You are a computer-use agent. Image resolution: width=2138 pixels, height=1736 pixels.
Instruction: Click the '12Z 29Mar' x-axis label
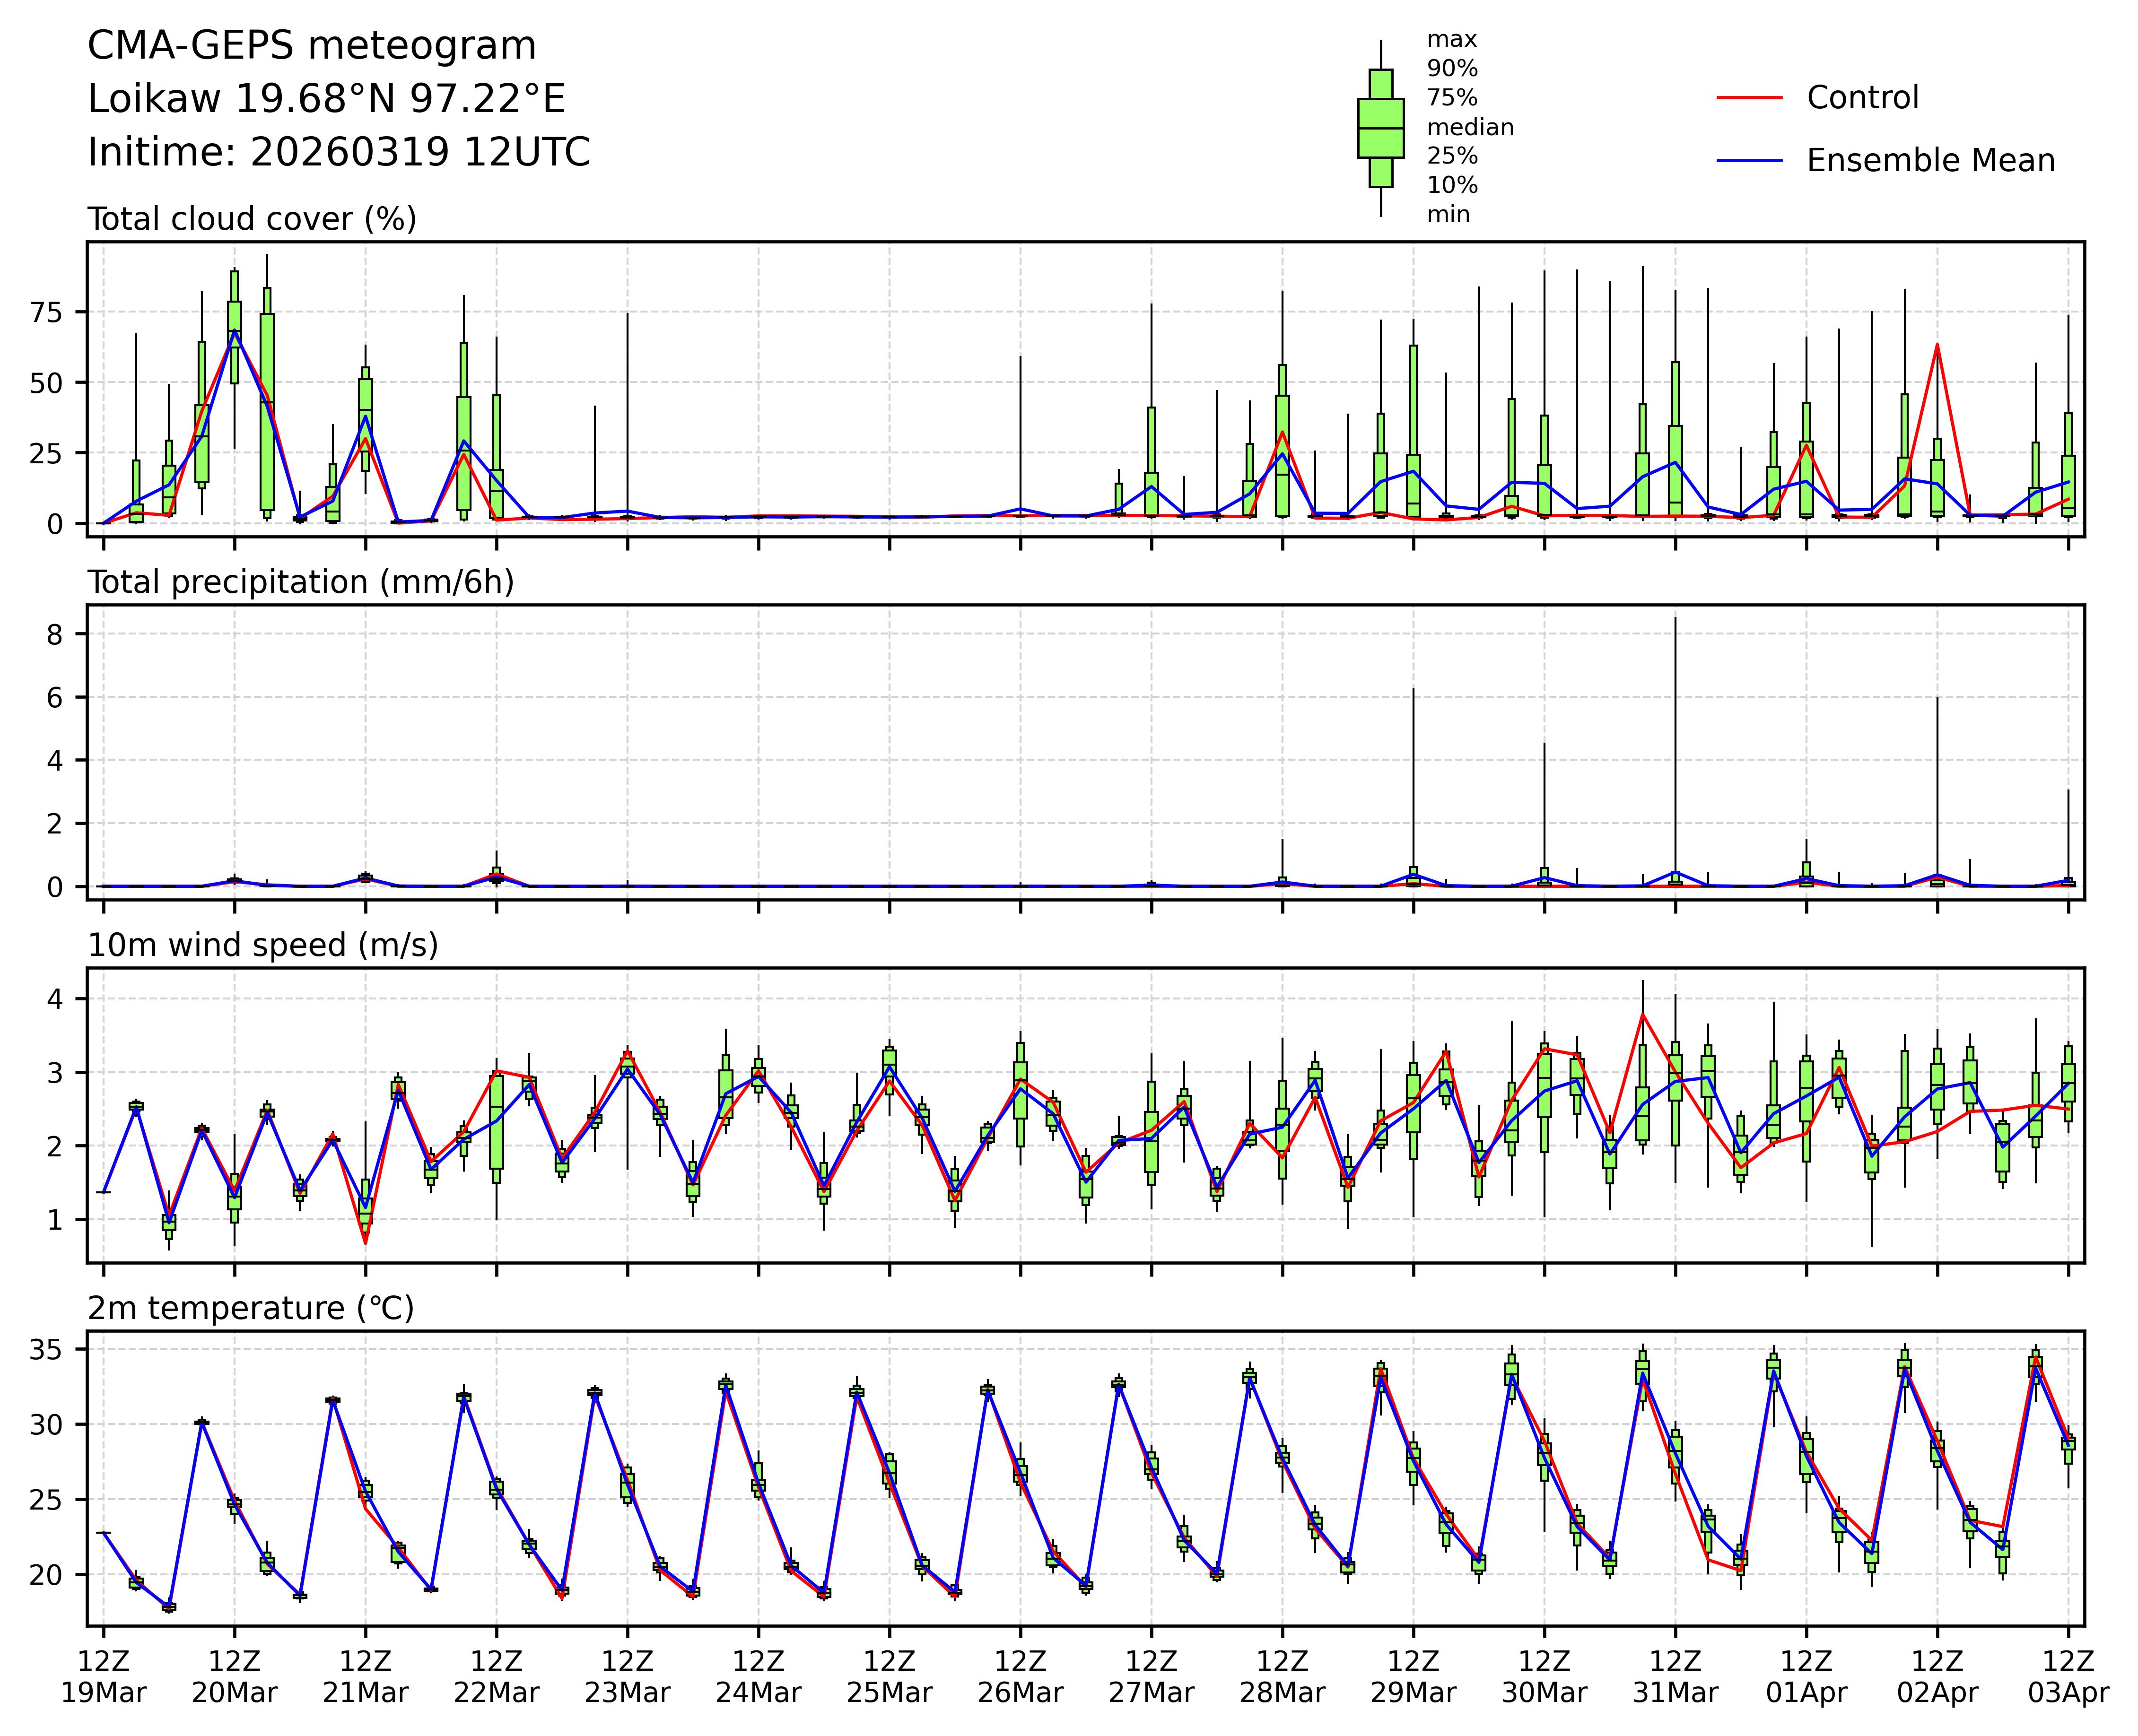coord(1413,1677)
